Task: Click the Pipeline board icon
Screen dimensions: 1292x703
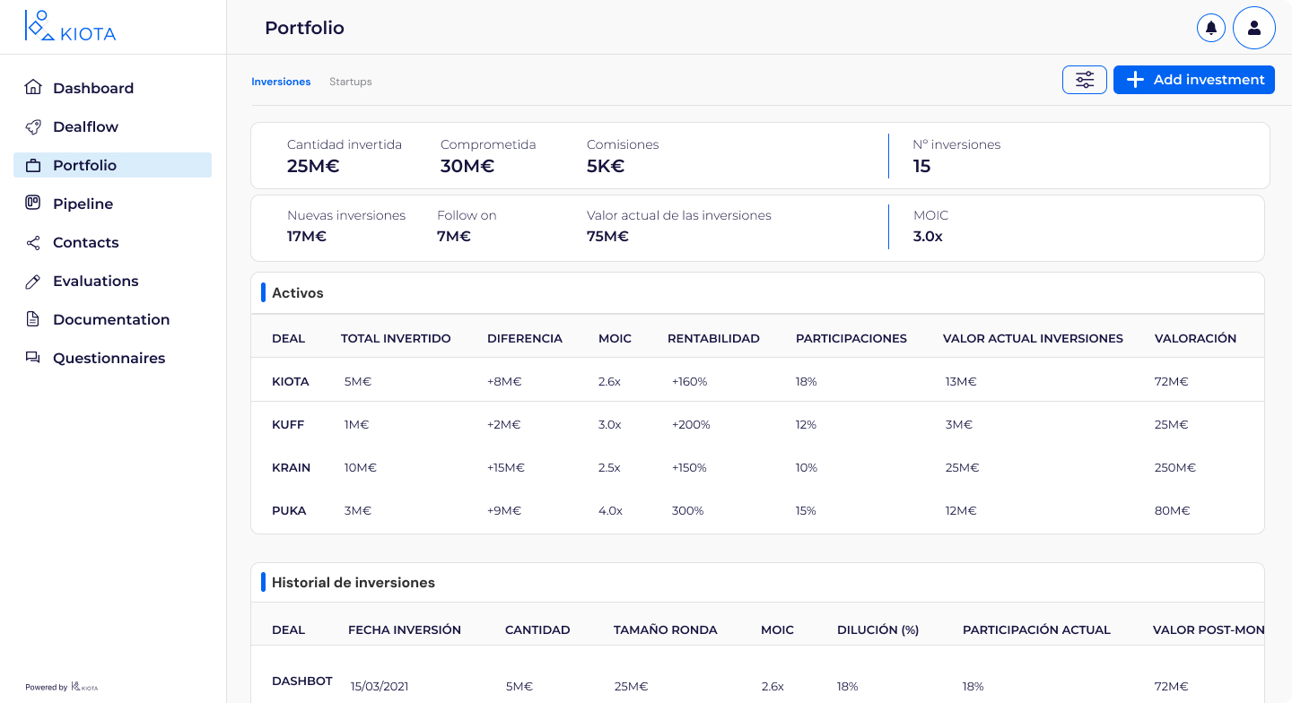Action: (x=33, y=204)
